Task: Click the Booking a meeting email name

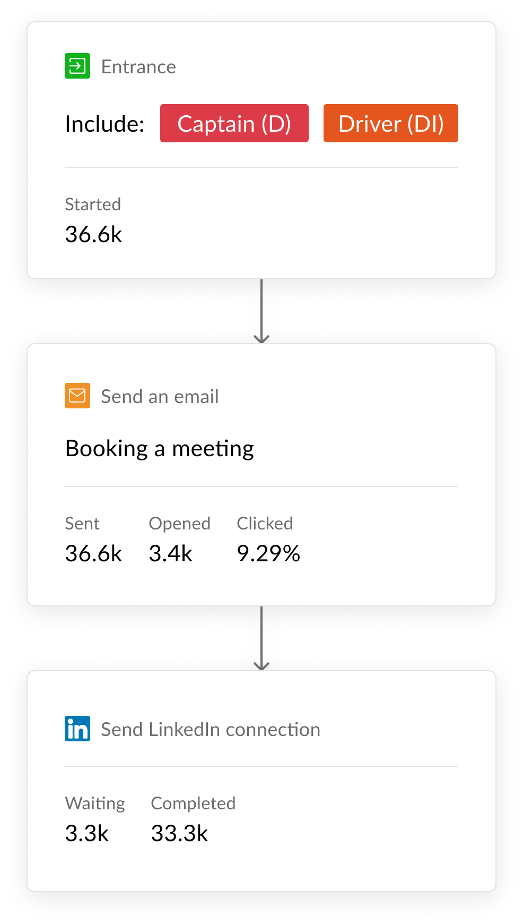Action: click(x=159, y=449)
